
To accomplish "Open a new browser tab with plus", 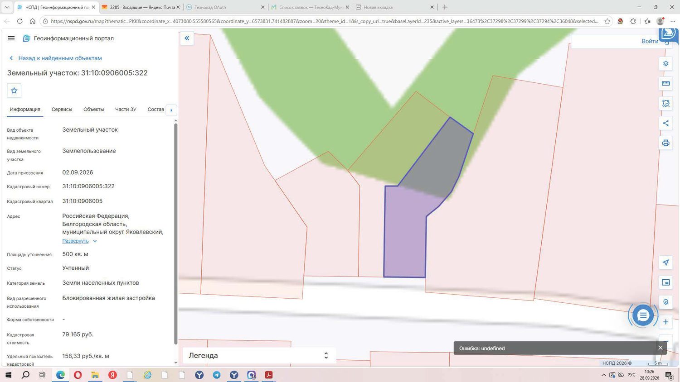I will tap(445, 7).
